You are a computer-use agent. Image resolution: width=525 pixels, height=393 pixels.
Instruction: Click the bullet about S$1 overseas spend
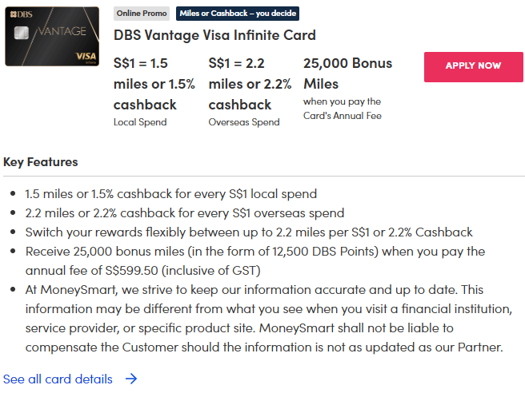[x=184, y=213]
